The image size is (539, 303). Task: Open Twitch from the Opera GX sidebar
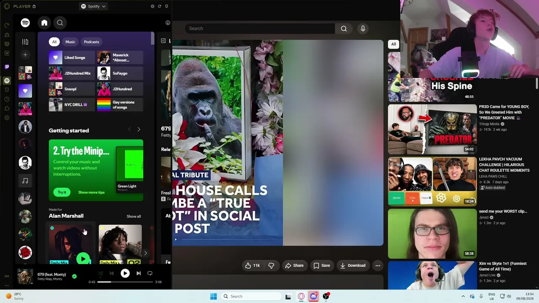point(7,67)
